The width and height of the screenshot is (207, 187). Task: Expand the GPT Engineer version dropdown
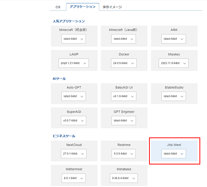123,121
